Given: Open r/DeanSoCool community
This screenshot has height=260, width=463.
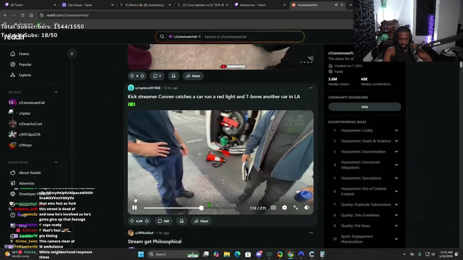Looking at the screenshot, I should (x=30, y=124).
